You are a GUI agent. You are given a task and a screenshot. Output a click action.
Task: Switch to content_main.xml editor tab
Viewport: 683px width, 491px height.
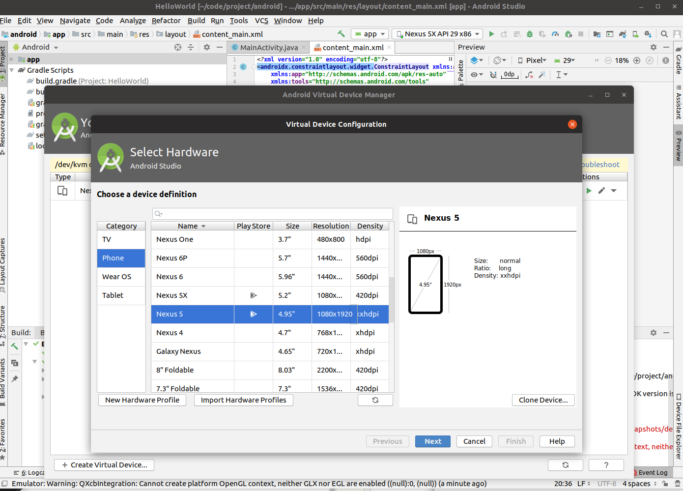tap(353, 48)
